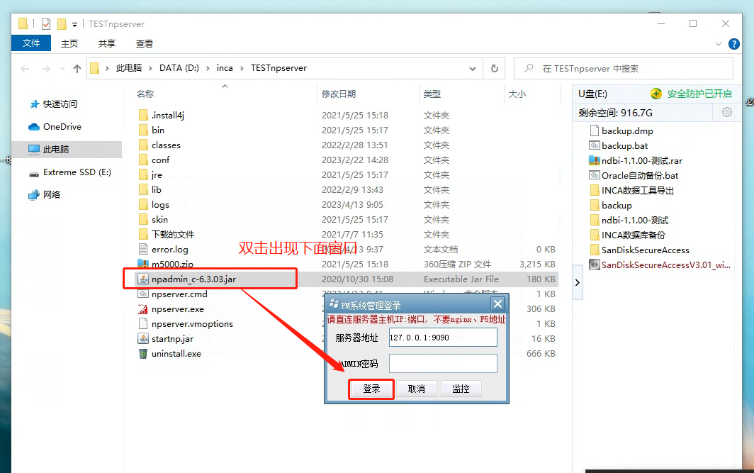Open the 文件 menu tab

pyautogui.click(x=31, y=43)
